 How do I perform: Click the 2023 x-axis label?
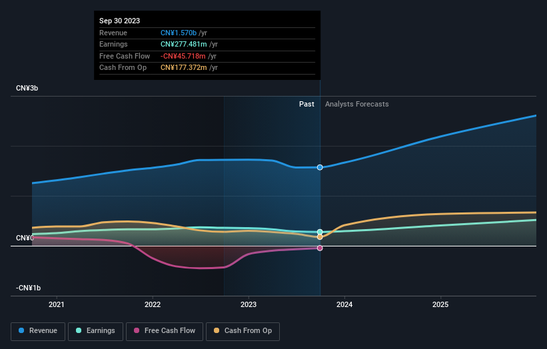[249, 304]
